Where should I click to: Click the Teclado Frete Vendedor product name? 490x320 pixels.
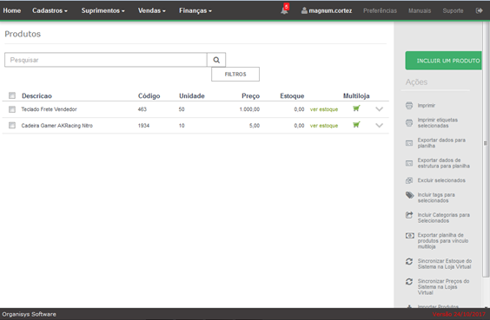(49, 109)
